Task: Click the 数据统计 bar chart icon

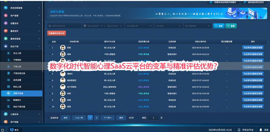Action: (x=8, y=100)
